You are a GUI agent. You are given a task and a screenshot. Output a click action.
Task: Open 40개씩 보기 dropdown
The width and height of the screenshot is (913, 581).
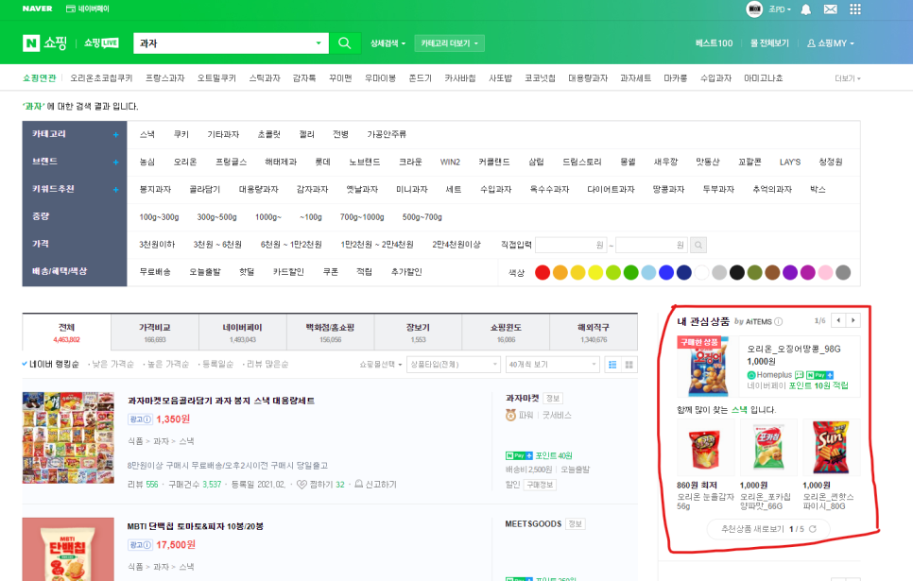coord(552,365)
